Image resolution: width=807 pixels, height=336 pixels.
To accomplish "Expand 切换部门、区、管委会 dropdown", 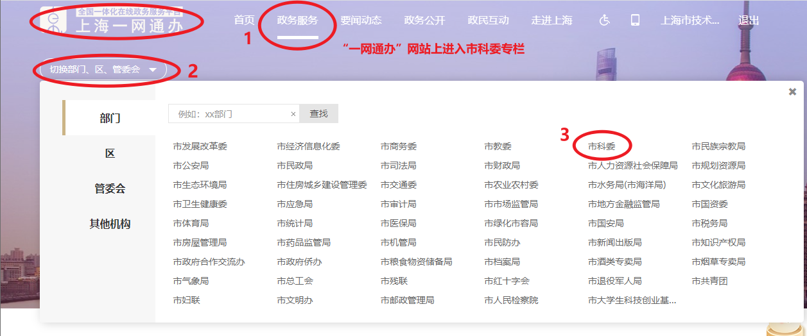I will tap(103, 69).
